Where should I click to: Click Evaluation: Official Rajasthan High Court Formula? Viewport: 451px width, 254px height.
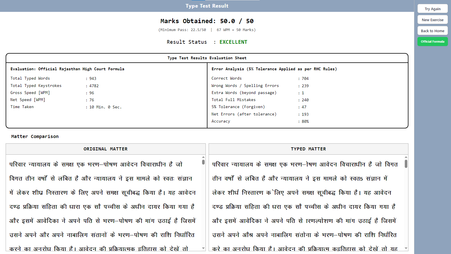67,69
